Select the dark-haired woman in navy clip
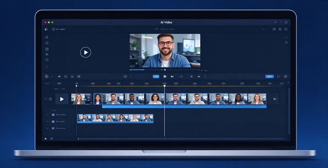Image resolution: width=328 pixels, height=168 pixels. [98, 99]
